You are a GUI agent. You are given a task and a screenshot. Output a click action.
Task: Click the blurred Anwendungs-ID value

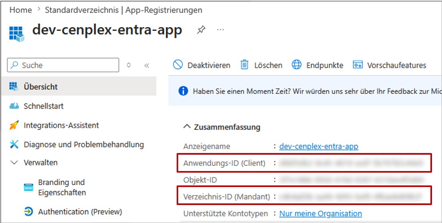point(351,163)
